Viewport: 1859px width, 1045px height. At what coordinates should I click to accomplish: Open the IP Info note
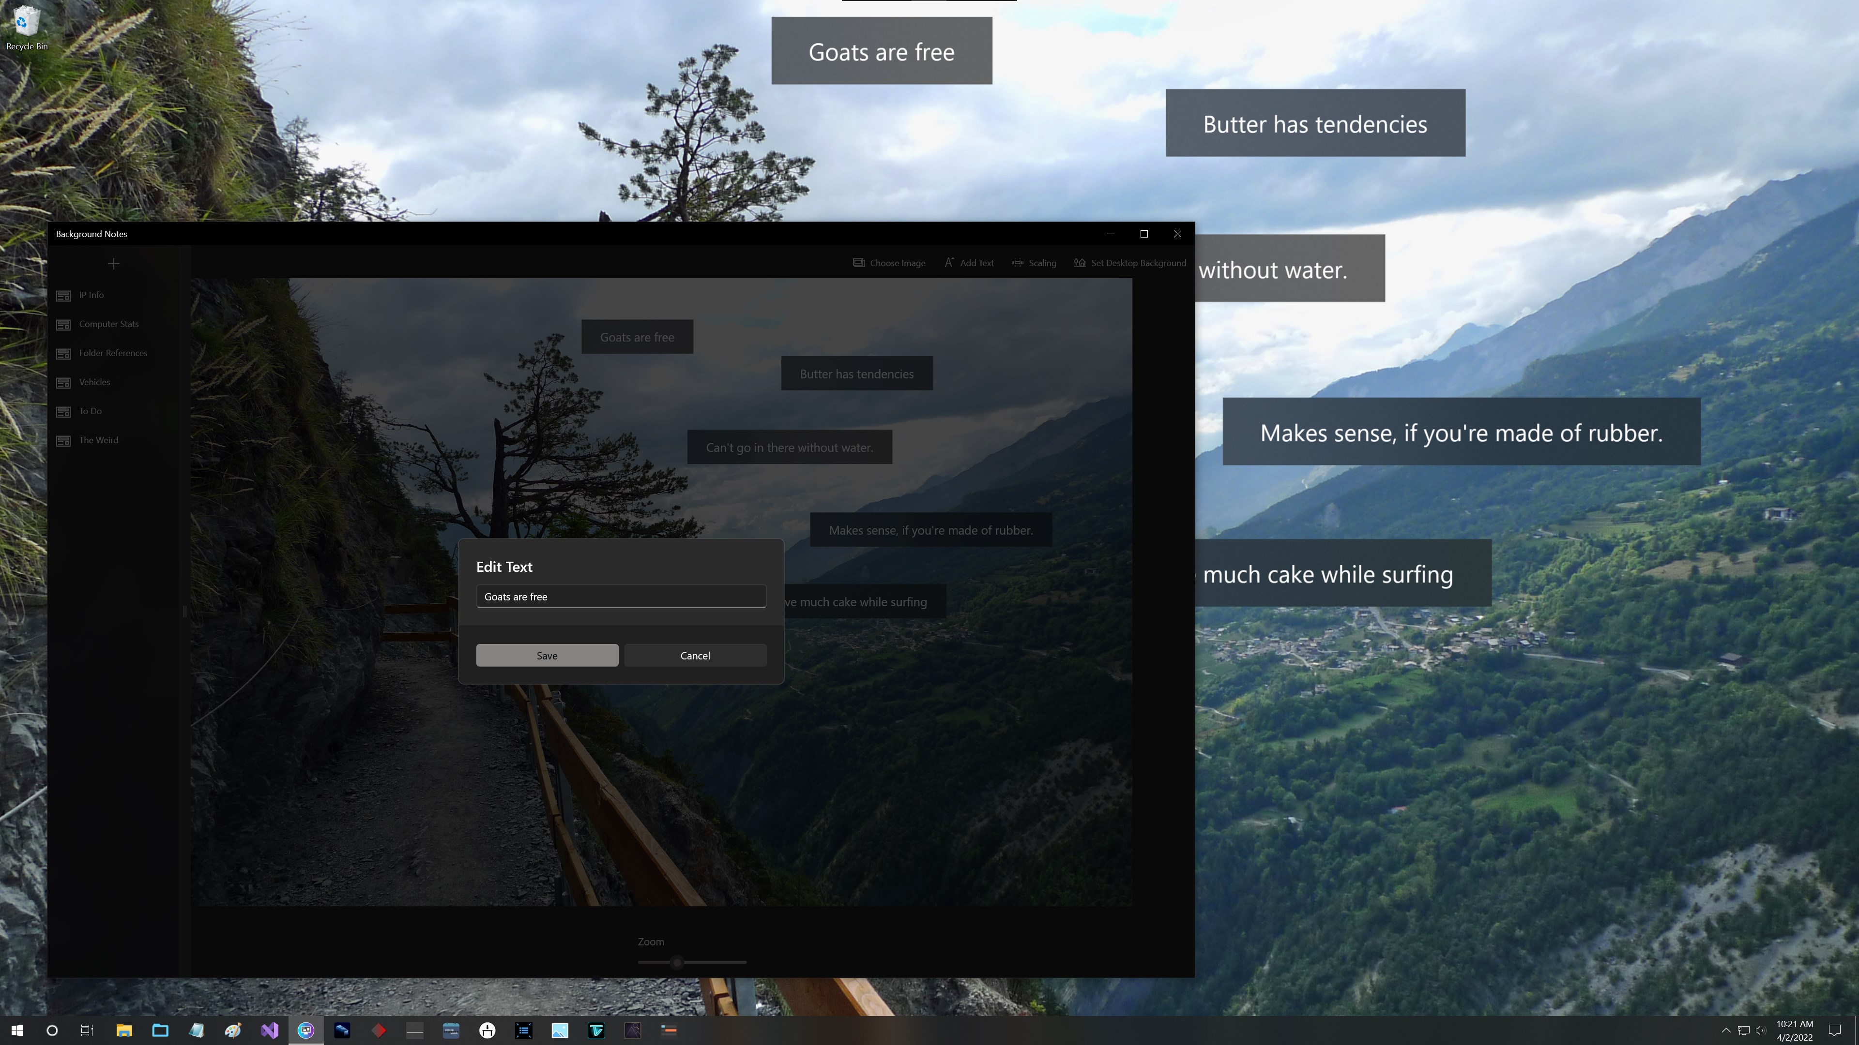[91, 295]
